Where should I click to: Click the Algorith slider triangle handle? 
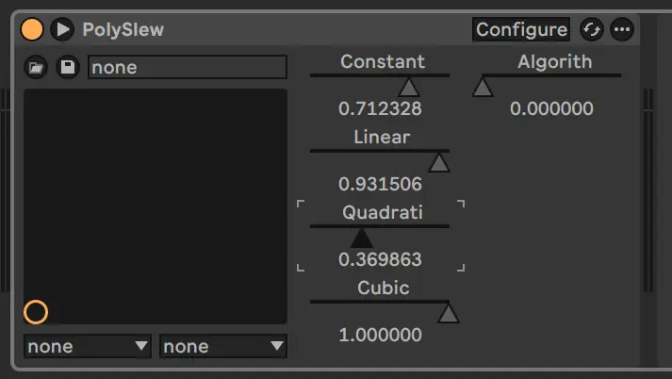(x=483, y=87)
